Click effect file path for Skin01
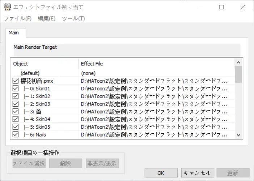Viewport: 254px width, 181px height. [x=154, y=89]
